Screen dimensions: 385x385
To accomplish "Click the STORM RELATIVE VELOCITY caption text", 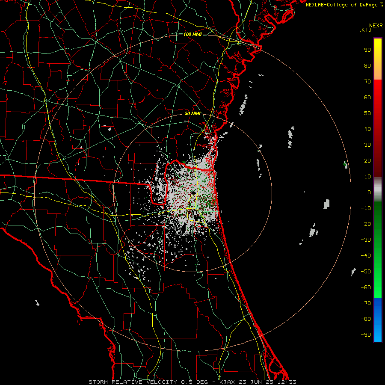I will click(x=133, y=382).
